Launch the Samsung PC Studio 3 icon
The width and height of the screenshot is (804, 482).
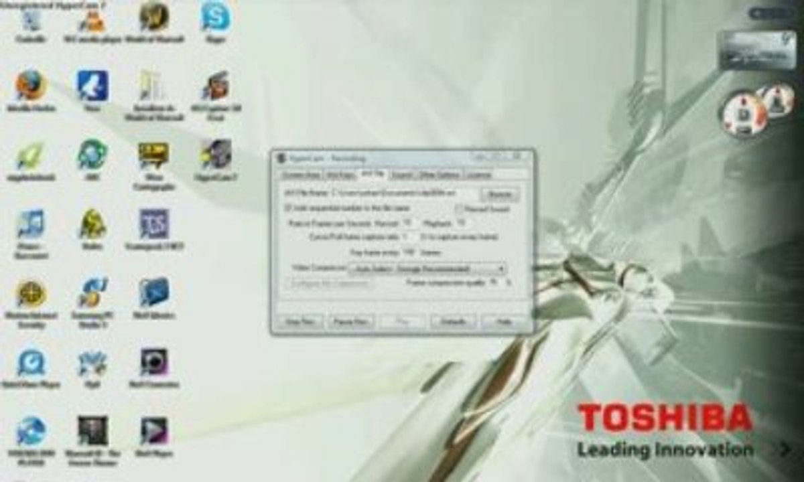(x=92, y=303)
